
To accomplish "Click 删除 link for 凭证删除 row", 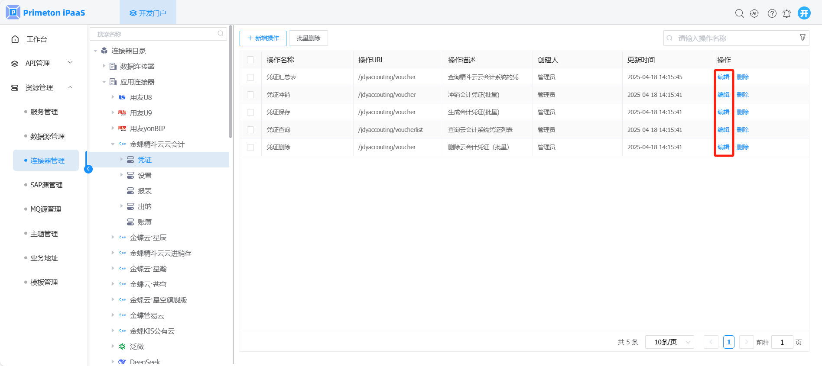I will 742,147.
